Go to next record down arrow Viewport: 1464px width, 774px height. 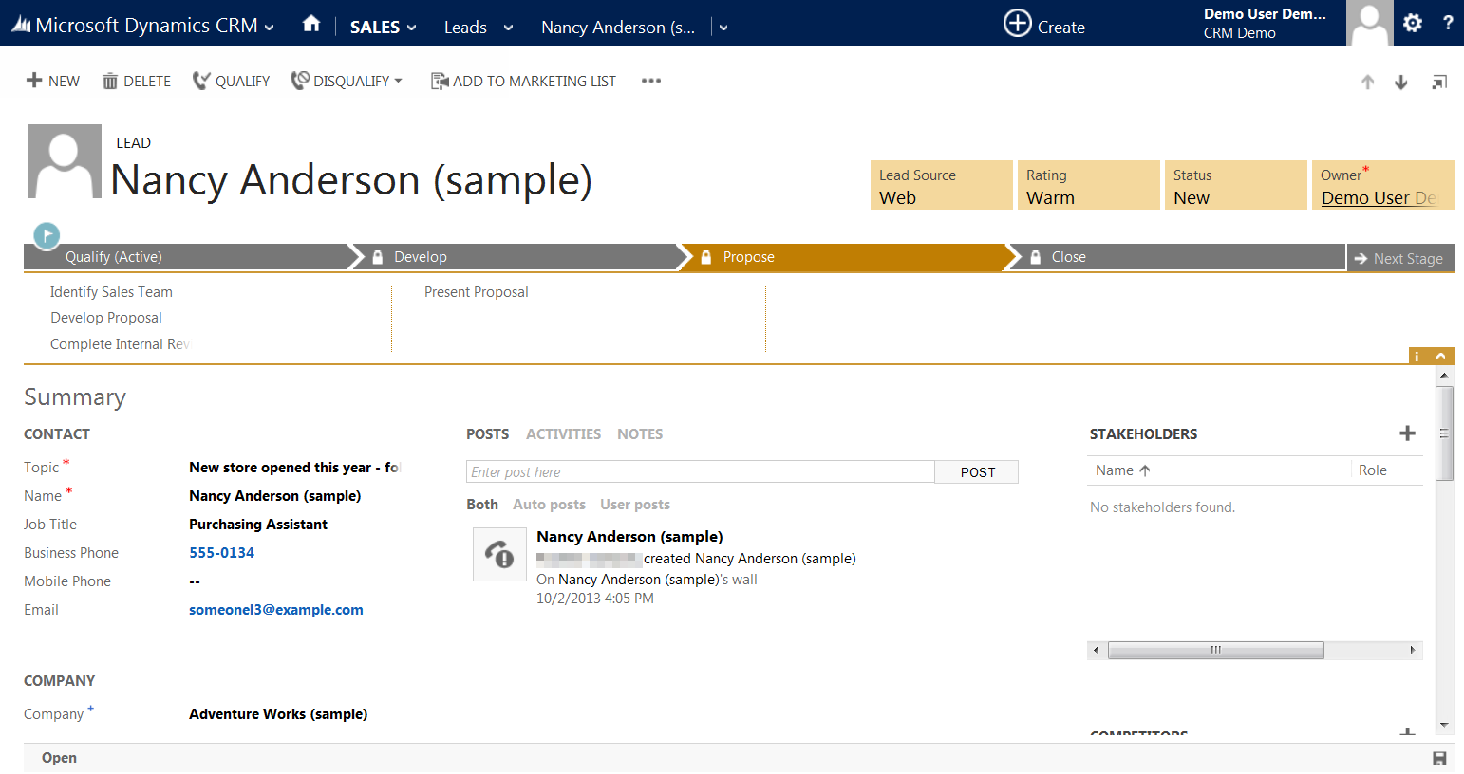coord(1400,83)
